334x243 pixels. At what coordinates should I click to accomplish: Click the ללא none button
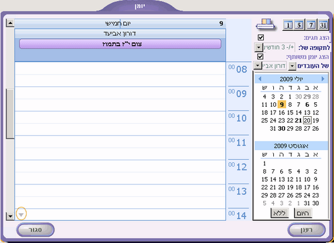[280, 213]
